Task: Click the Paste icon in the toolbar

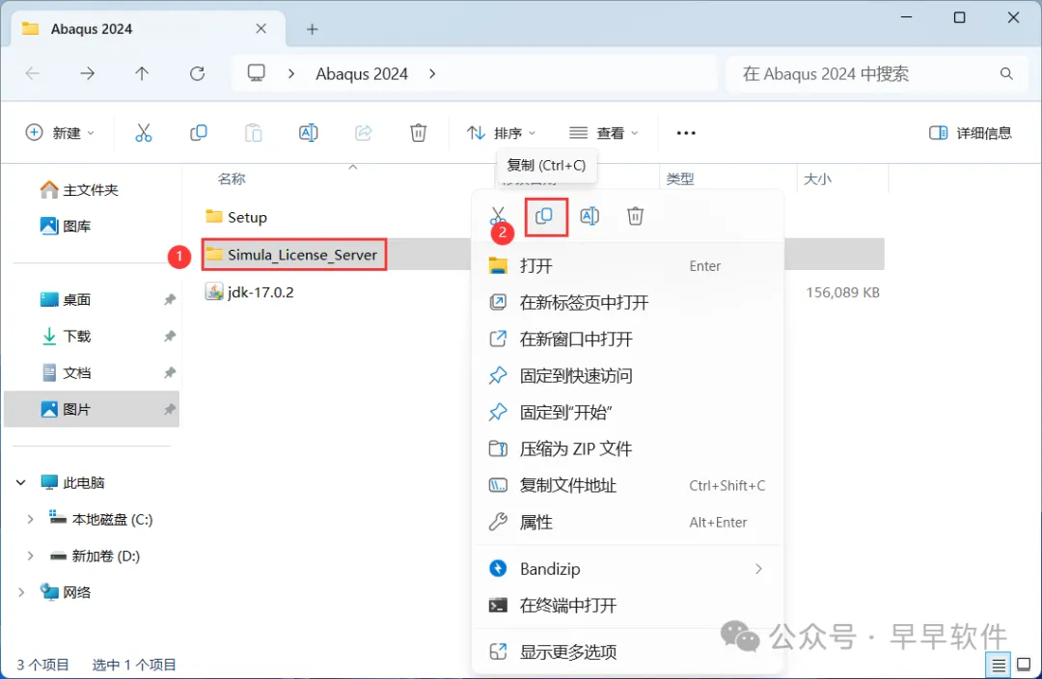Action: coord(253,133)
